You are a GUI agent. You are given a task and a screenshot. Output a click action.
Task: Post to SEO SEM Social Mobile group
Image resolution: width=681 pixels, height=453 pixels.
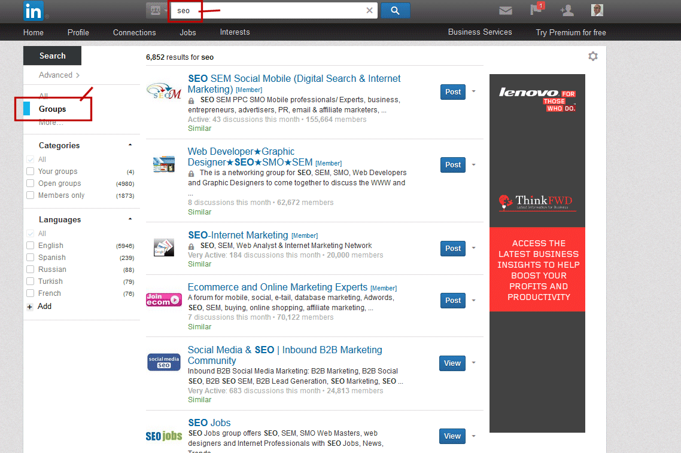[453, 92]
